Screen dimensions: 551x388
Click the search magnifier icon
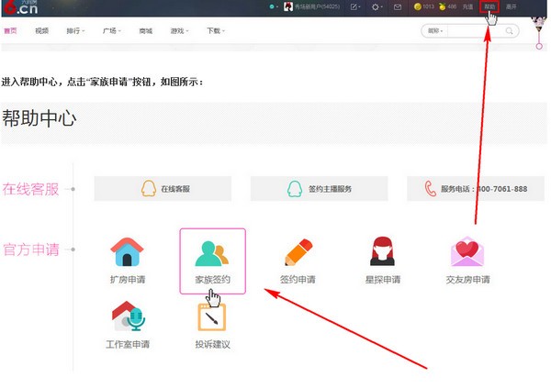click(x=510, y=30)
